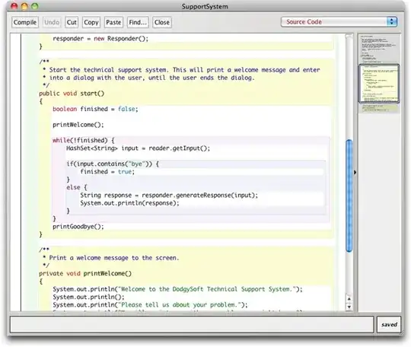The width and height of the screenshot is (411, 347).
Task: Open the Find... dialog button
Action: coord(138,22)
